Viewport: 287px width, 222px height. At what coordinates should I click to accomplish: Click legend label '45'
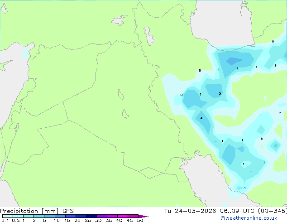[x=129, y=220]
